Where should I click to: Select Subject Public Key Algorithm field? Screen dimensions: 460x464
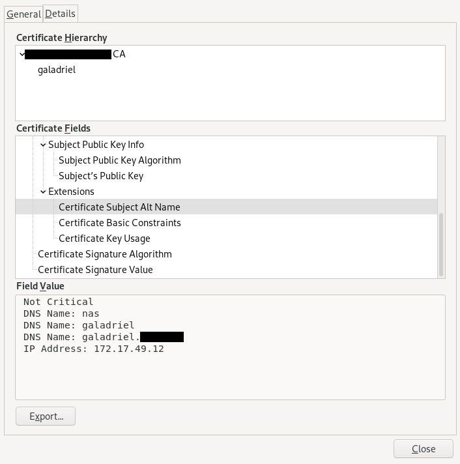click(x=119, y=160)
